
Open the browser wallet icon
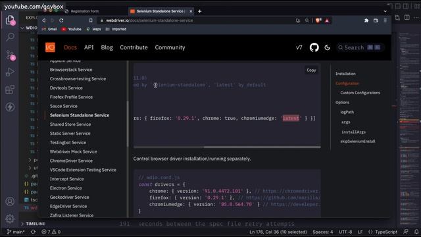(x=376, y=20)
